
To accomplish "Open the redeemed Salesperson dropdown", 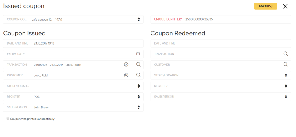I will click(x=221, y=97).
